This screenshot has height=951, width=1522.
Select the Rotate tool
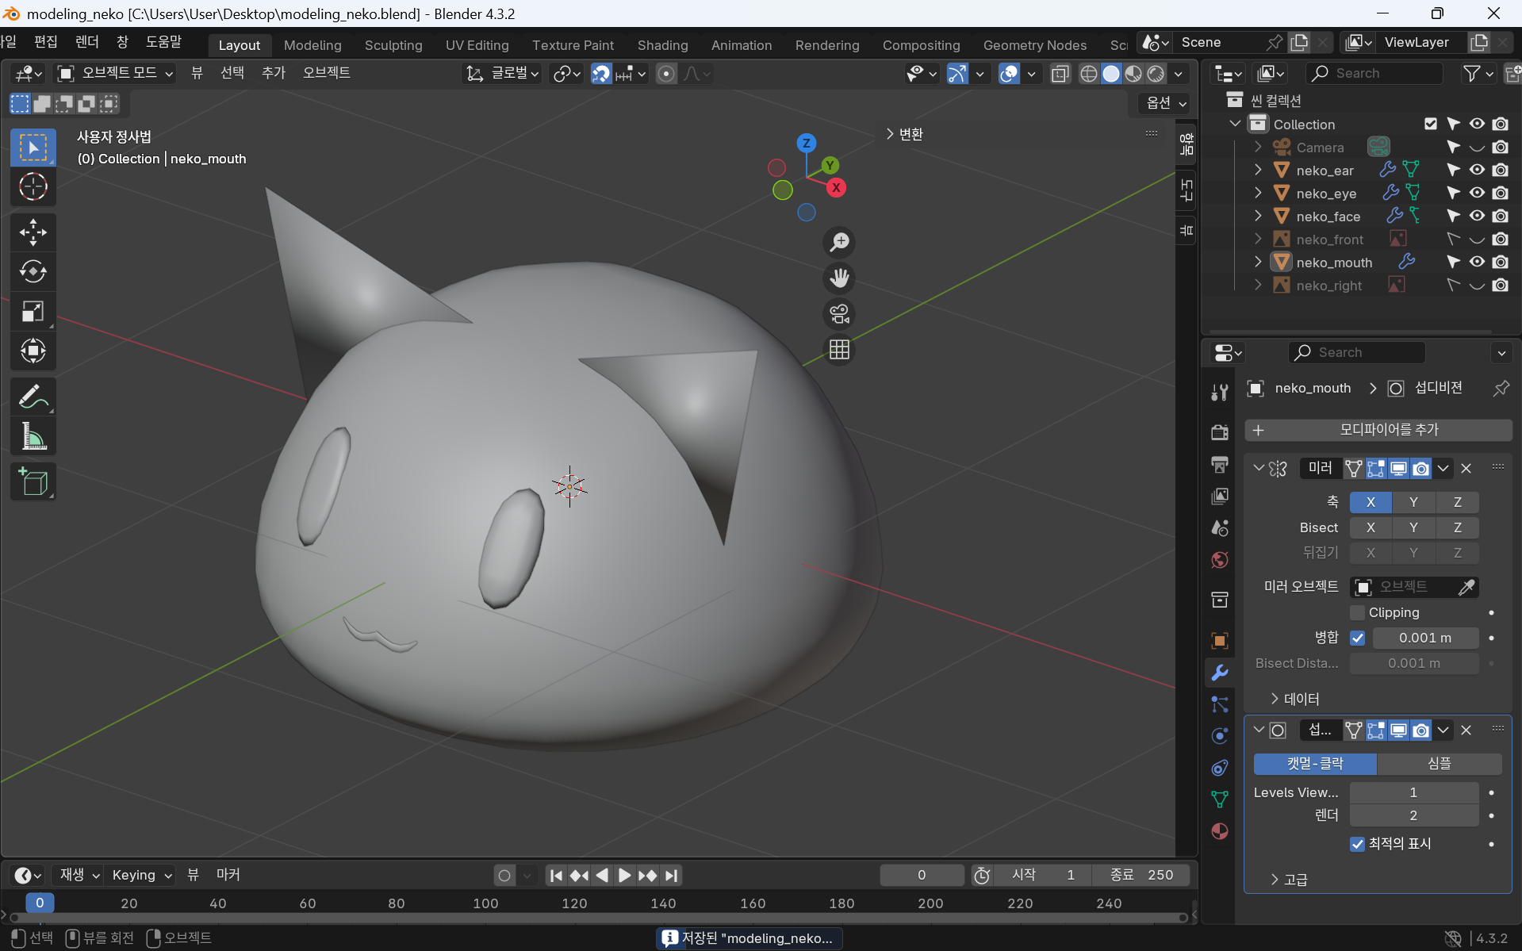(x=33, y=272)
